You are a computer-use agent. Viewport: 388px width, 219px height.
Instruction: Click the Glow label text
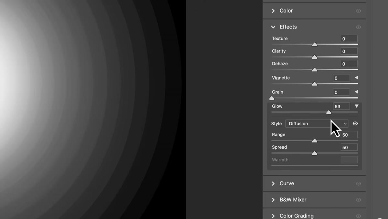tap(277, 106)
